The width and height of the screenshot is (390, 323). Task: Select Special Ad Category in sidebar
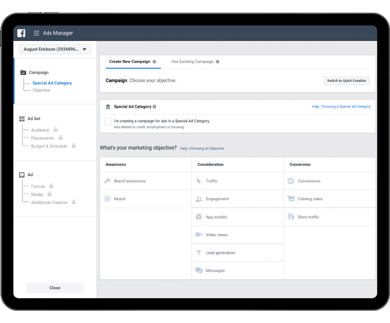[52, 83]
